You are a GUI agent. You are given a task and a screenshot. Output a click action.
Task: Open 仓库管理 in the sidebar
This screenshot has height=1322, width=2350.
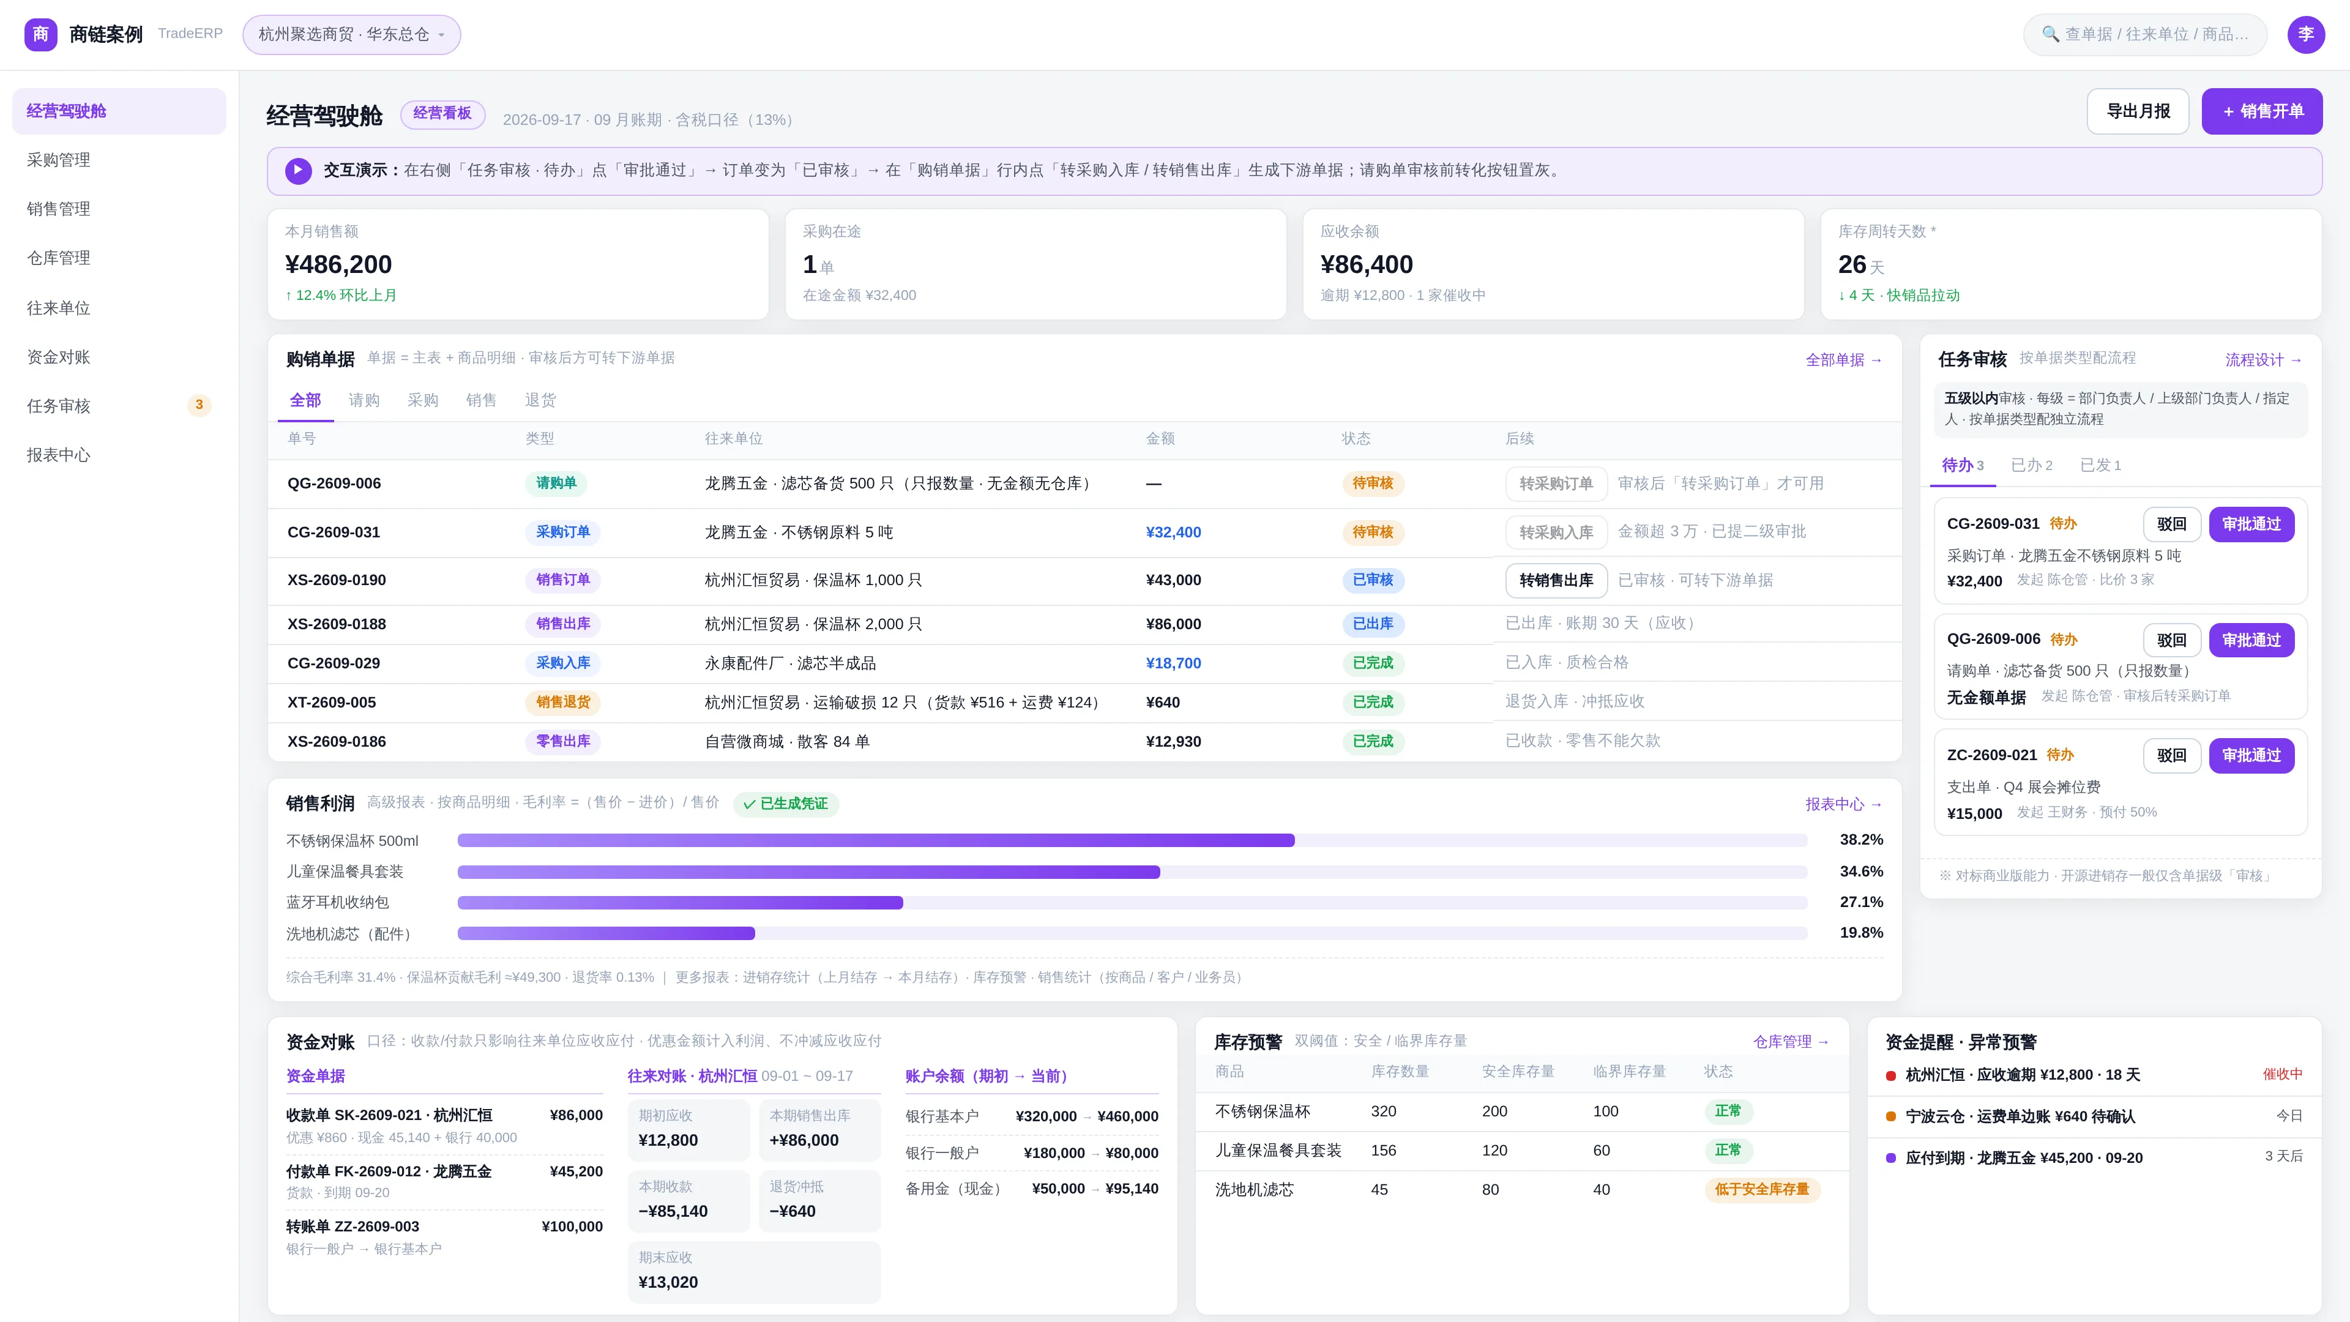click(119, 258)
